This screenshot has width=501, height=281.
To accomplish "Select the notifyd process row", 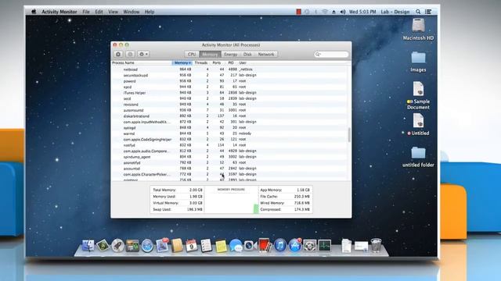I will [229, 145].
